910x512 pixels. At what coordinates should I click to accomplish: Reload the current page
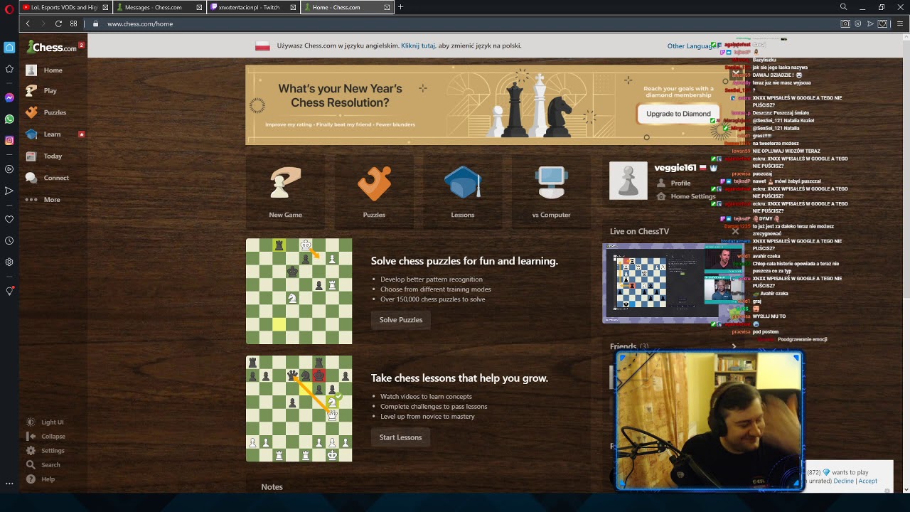pyautogui.click(x=58, y=23)
